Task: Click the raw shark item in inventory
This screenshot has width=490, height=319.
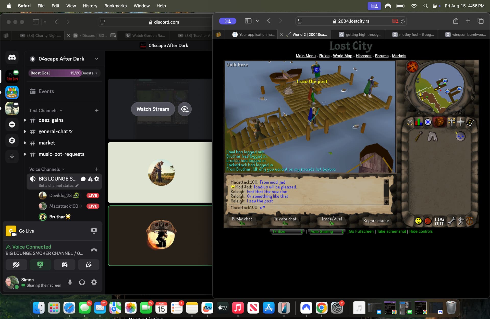Action: click(x=432, y=136)
